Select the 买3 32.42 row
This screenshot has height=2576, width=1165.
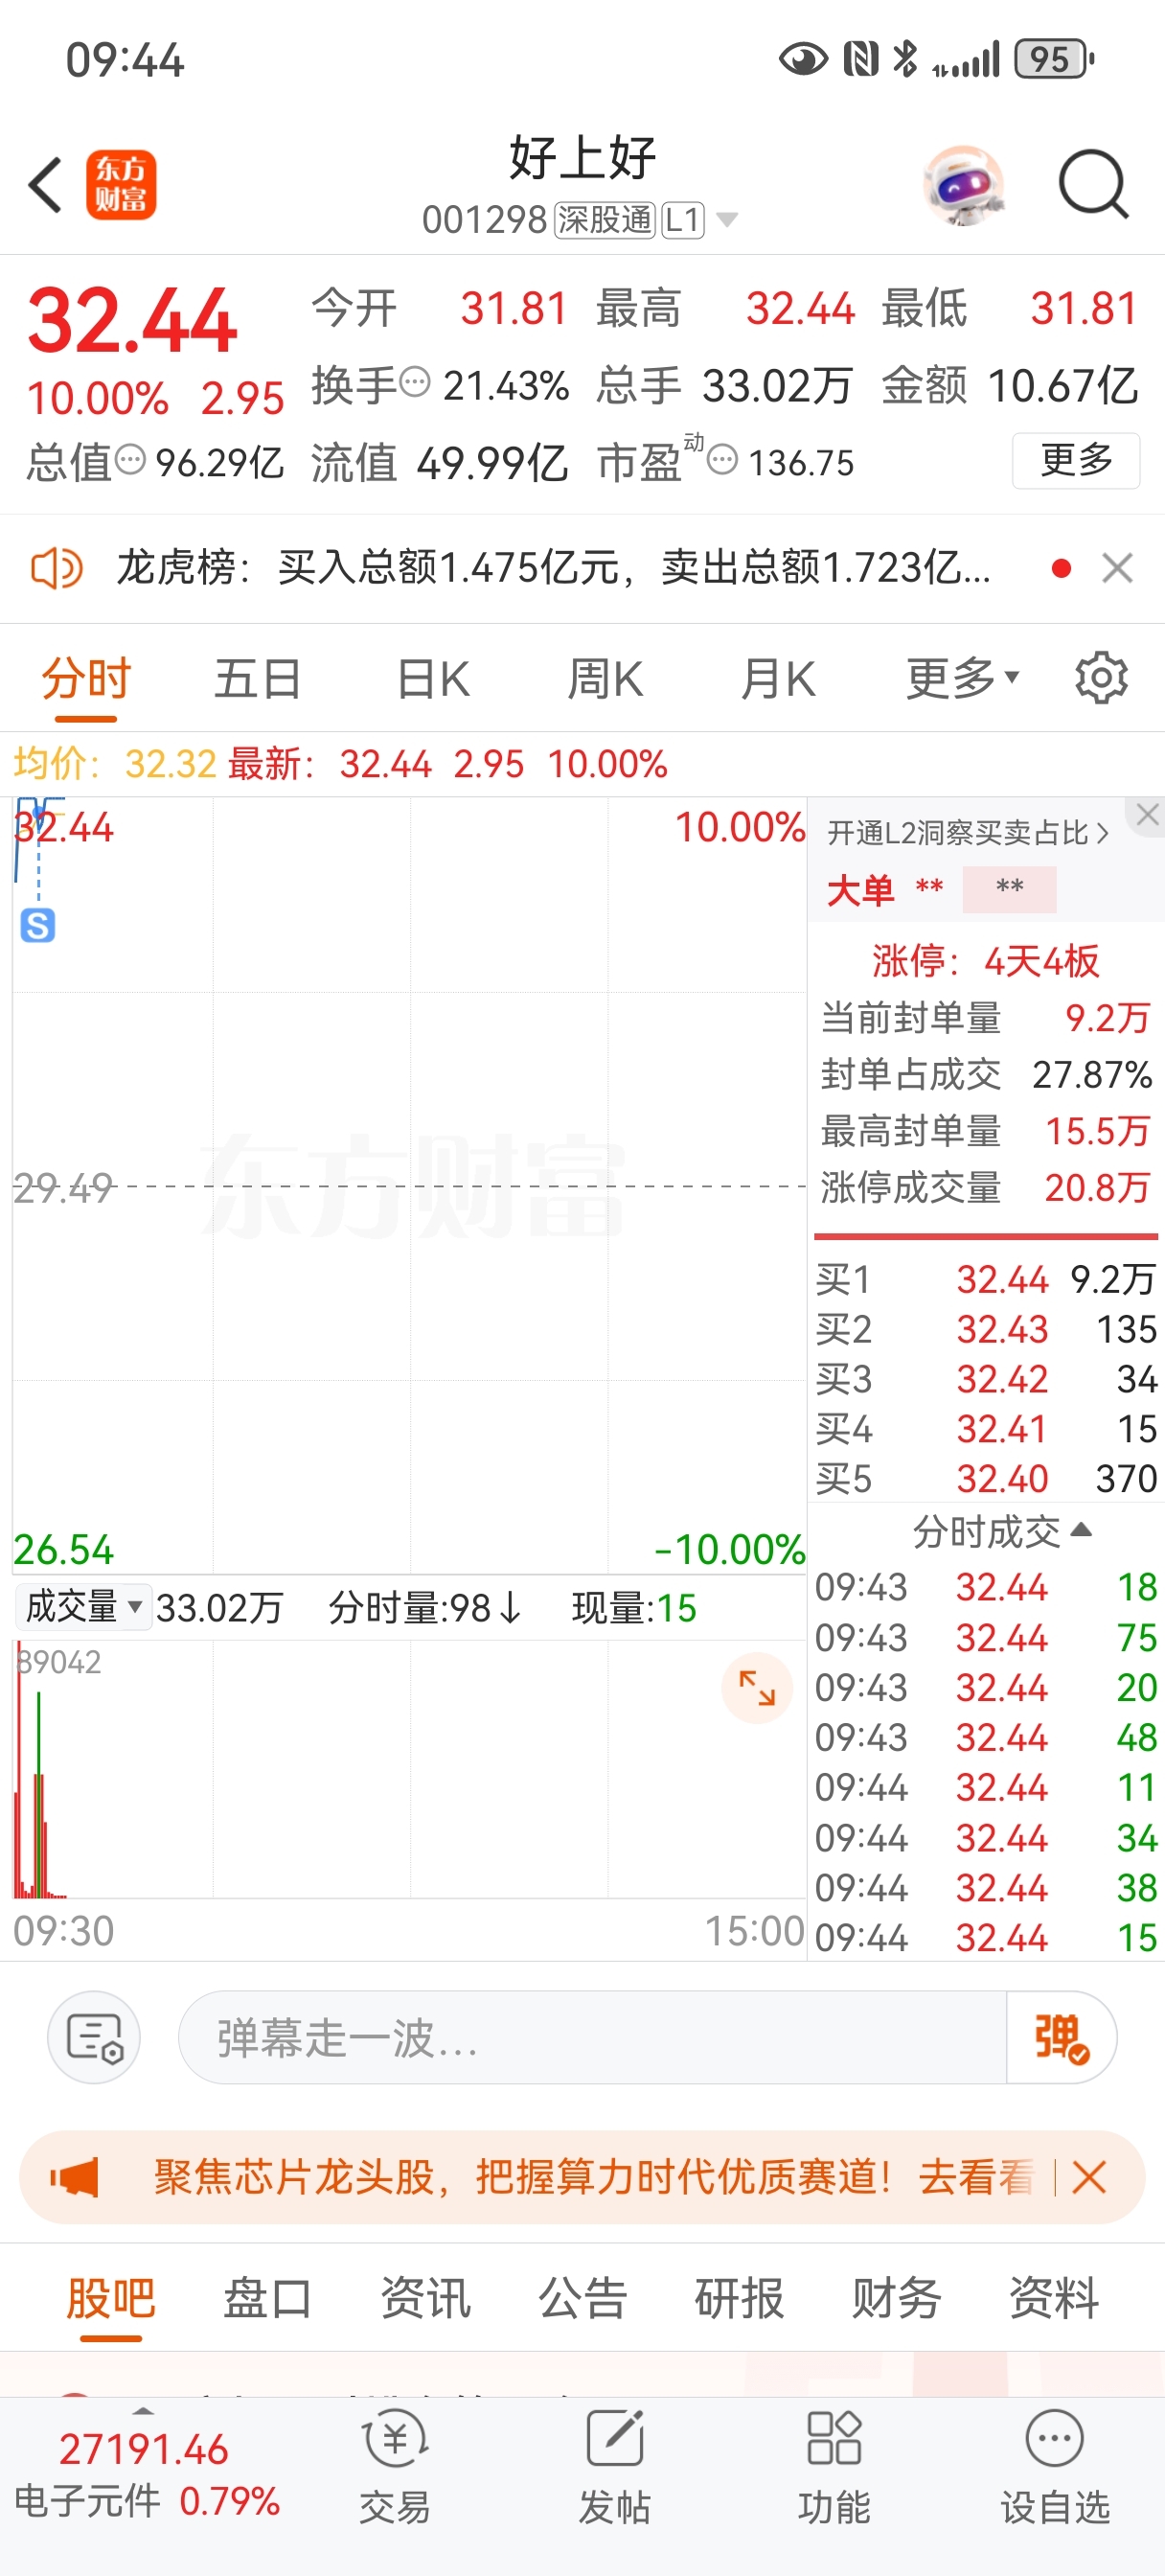pyautogui.click(x=986, y=1379)
